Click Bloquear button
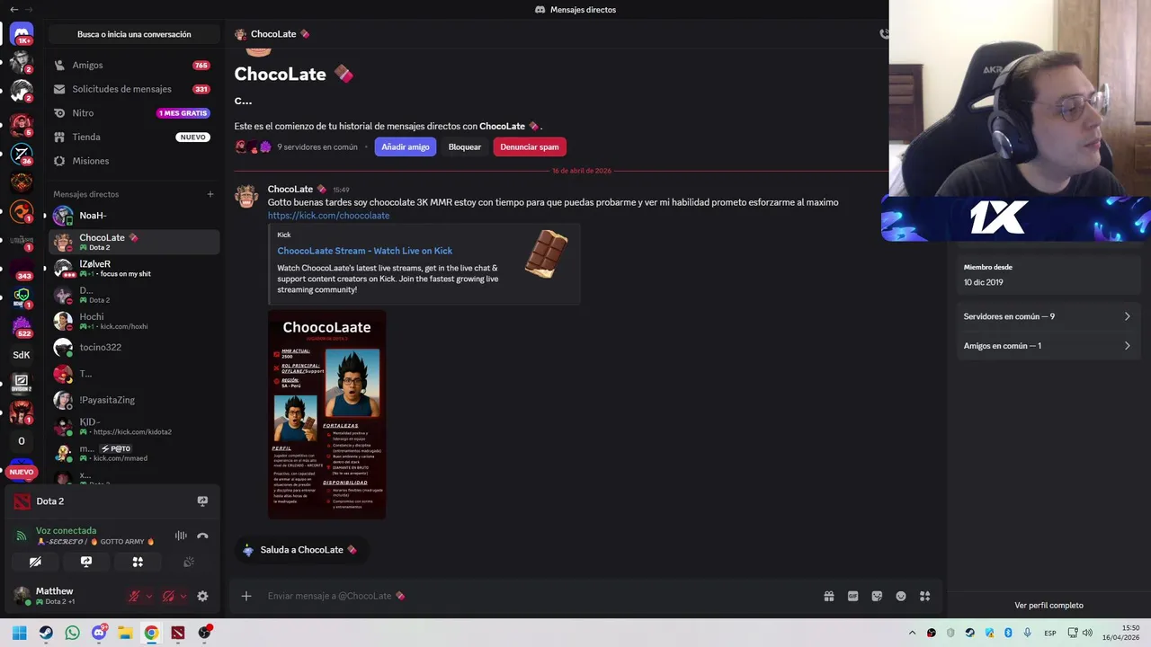This screenshot has width=1151, height=647. (x=465, y=146)
